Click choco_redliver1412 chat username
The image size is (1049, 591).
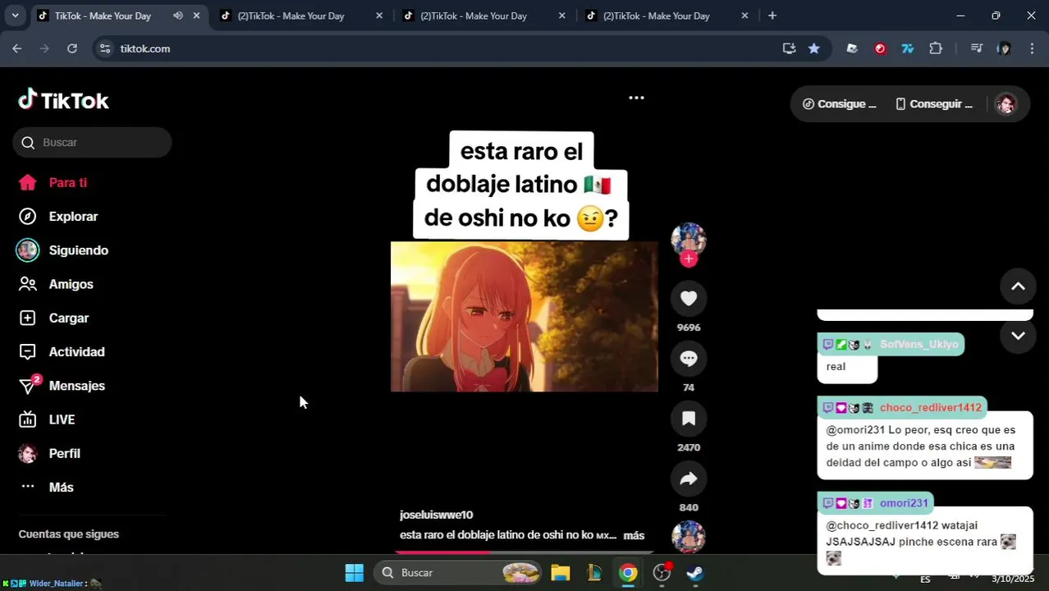(x=930, y=408)
